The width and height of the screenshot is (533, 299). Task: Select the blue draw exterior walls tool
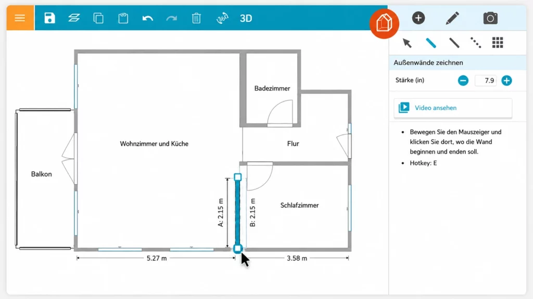click(x=431, y=43)
